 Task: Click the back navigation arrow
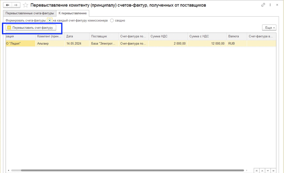tap(8, 5)
